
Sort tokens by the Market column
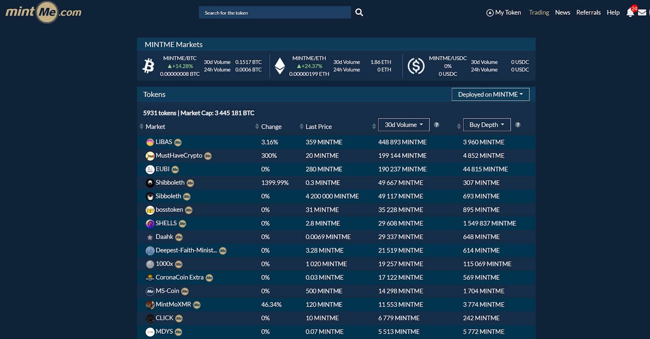tap(155, 127)
